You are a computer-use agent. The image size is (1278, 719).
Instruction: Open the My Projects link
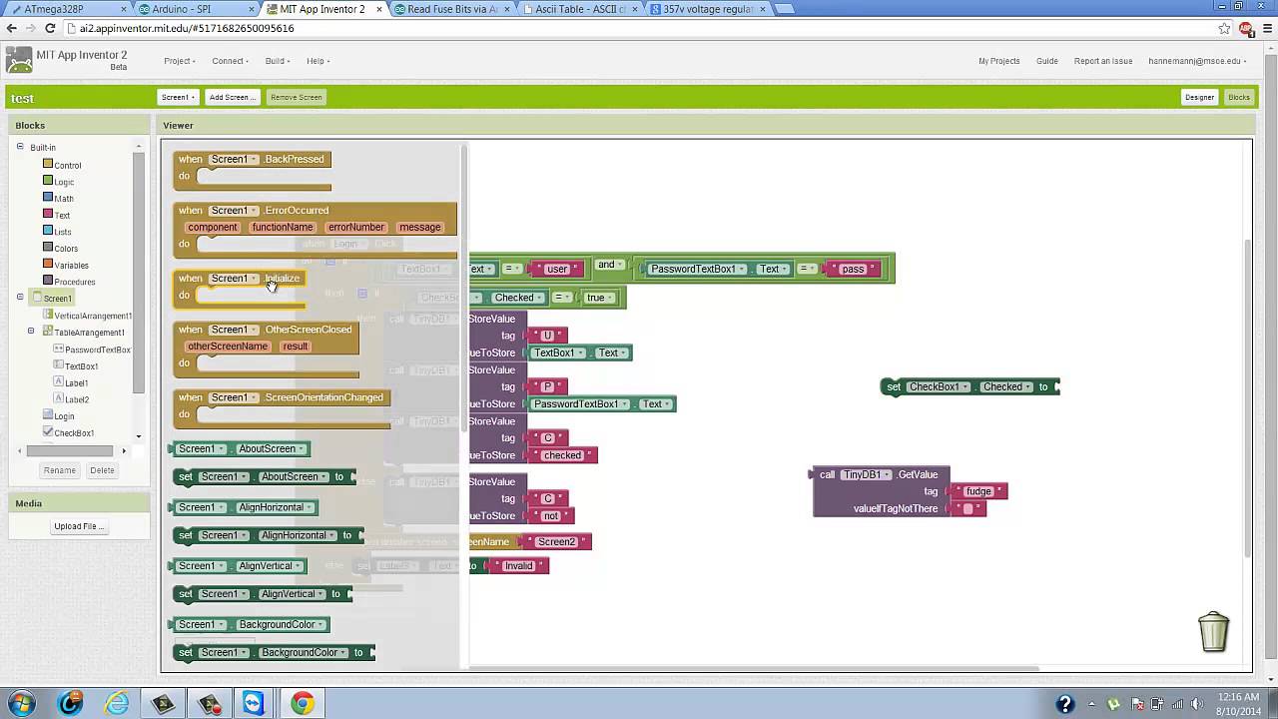tap(999, 61)
